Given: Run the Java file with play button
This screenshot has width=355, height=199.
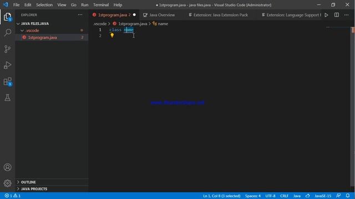Looking at the screenshot, I should tap(326, 15).
